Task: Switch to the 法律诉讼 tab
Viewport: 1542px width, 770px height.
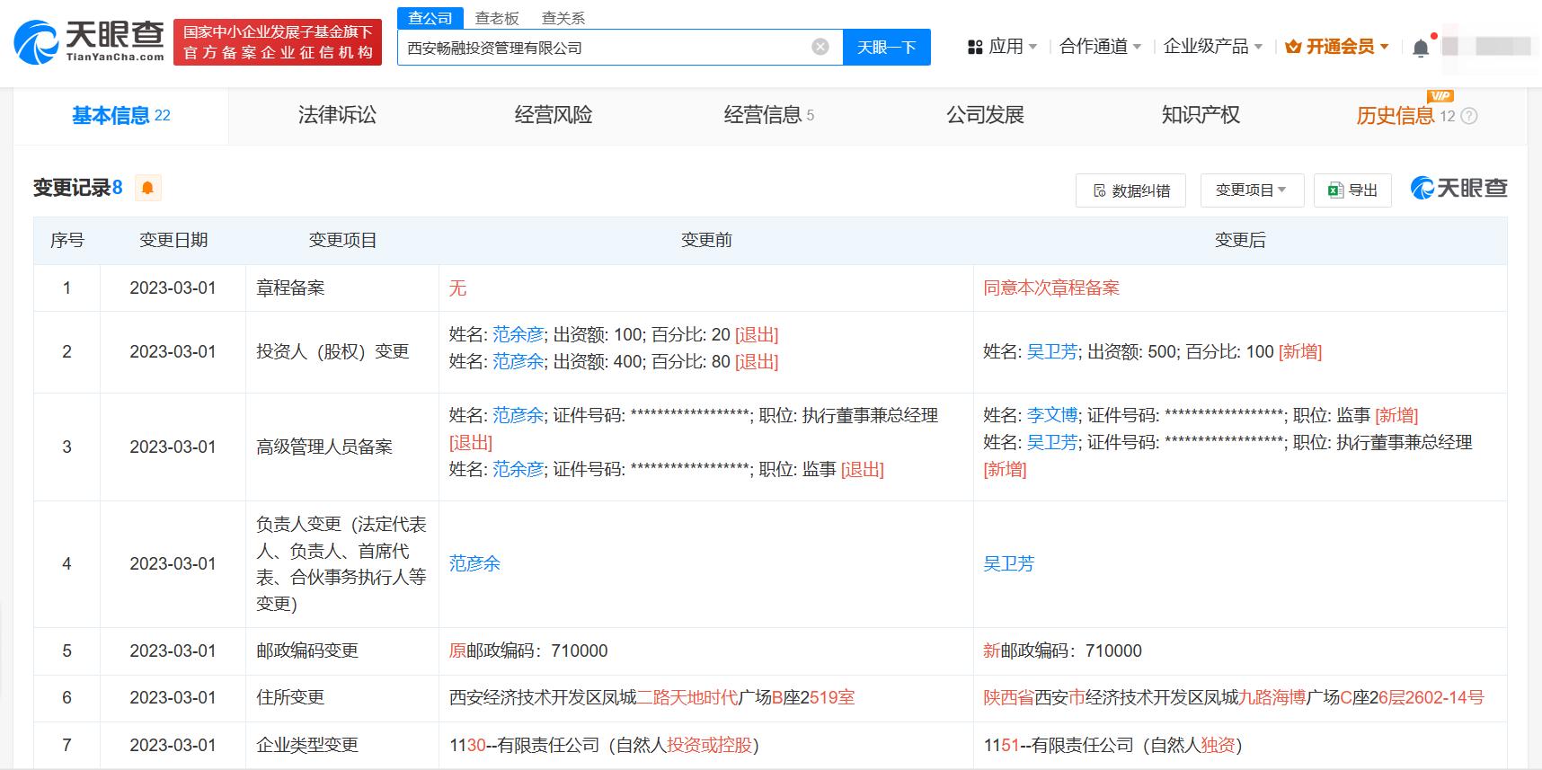Action: click(x=337, y=115)
